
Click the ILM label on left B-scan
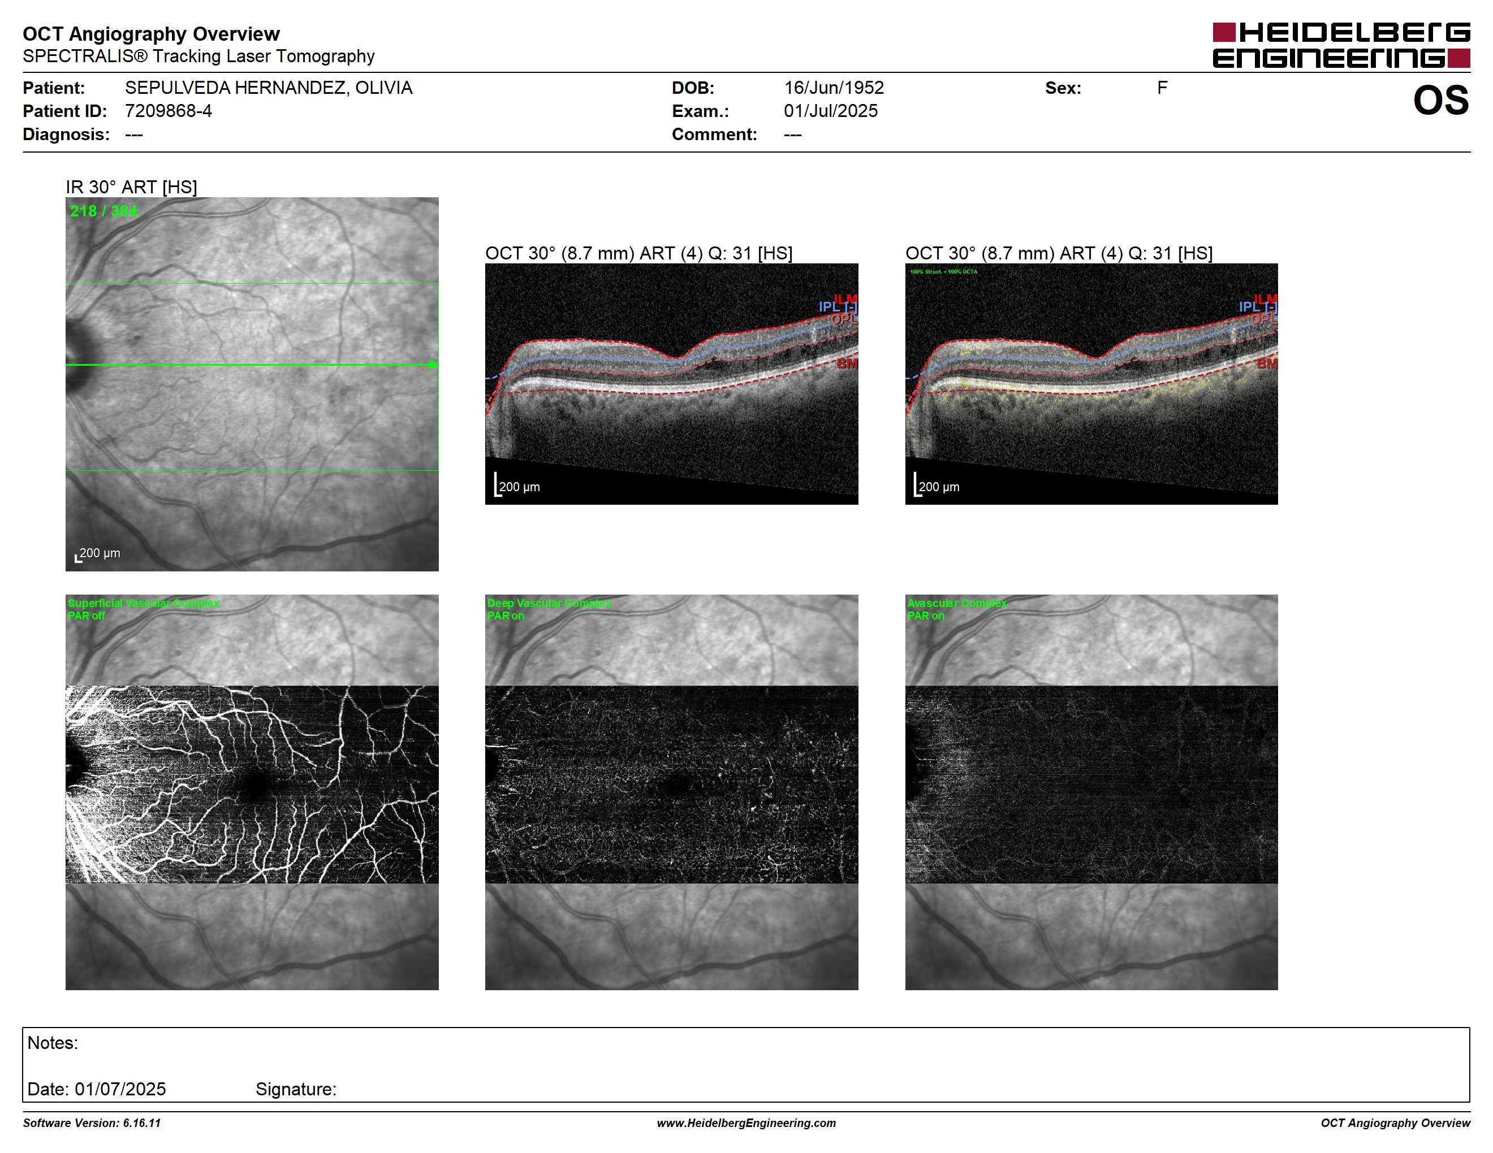[845, 299]
